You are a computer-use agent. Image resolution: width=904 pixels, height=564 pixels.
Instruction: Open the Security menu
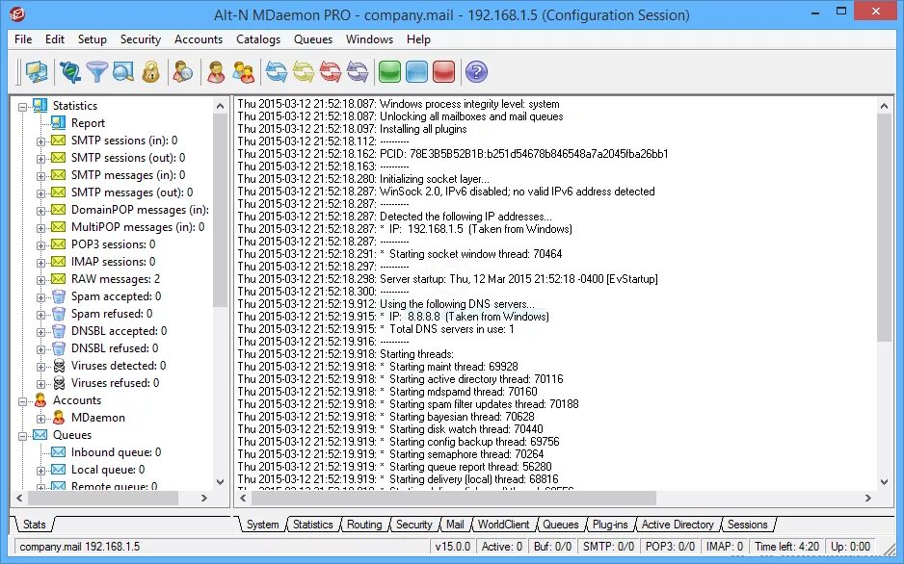pos(140,39)
